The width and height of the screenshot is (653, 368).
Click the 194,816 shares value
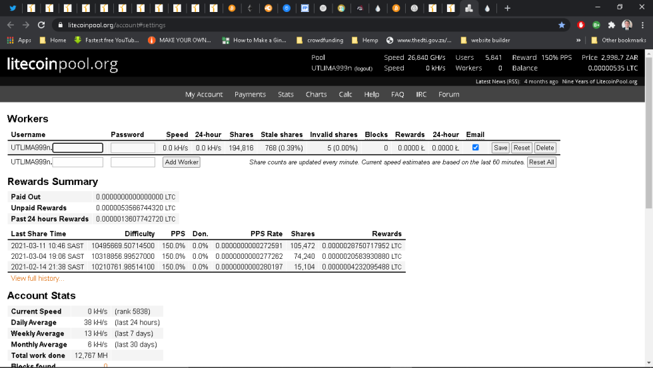[x=241, y=148]
